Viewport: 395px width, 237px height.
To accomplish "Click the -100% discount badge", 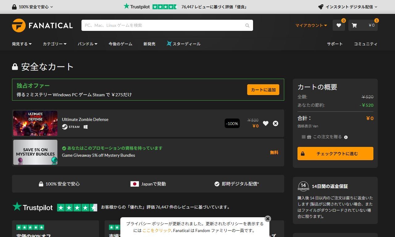I will coord(232,123).
